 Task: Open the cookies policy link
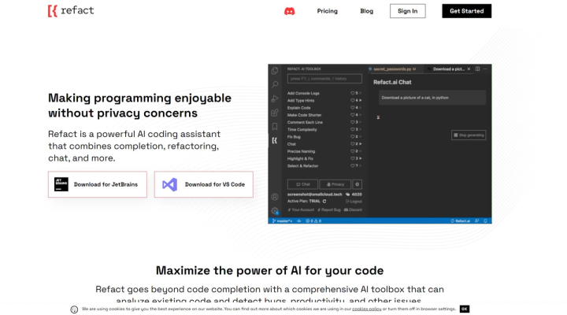tap(367, 309)
